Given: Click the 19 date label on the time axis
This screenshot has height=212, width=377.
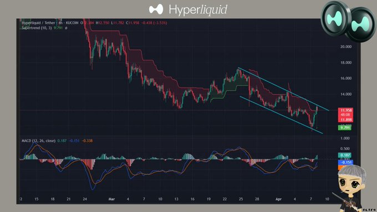Looking at the screenshot, I should pyautogui.click(x=208, y=199).
